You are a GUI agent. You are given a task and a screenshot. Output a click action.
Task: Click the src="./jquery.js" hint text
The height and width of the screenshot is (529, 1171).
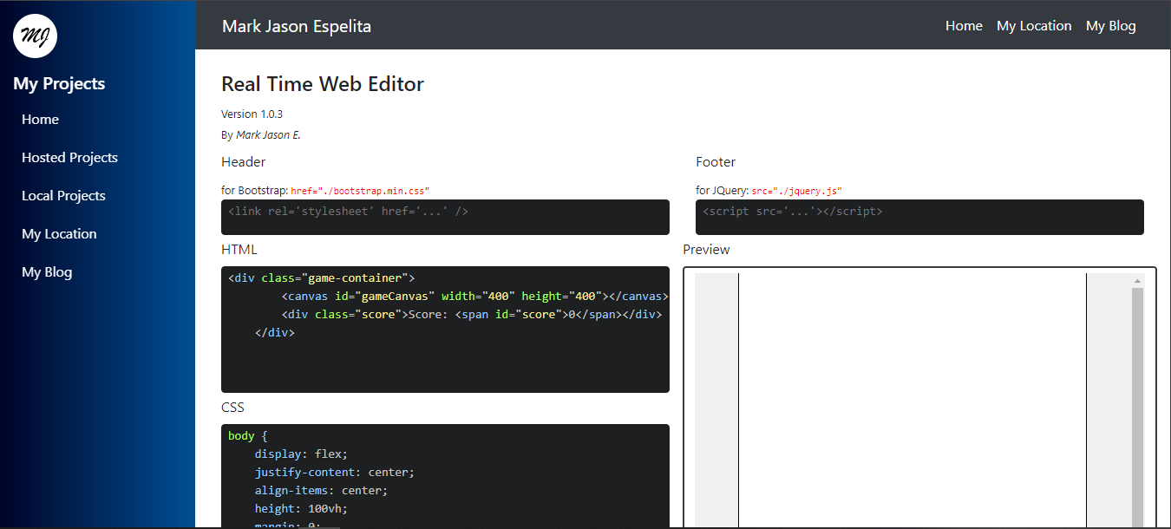click(796, 191)
